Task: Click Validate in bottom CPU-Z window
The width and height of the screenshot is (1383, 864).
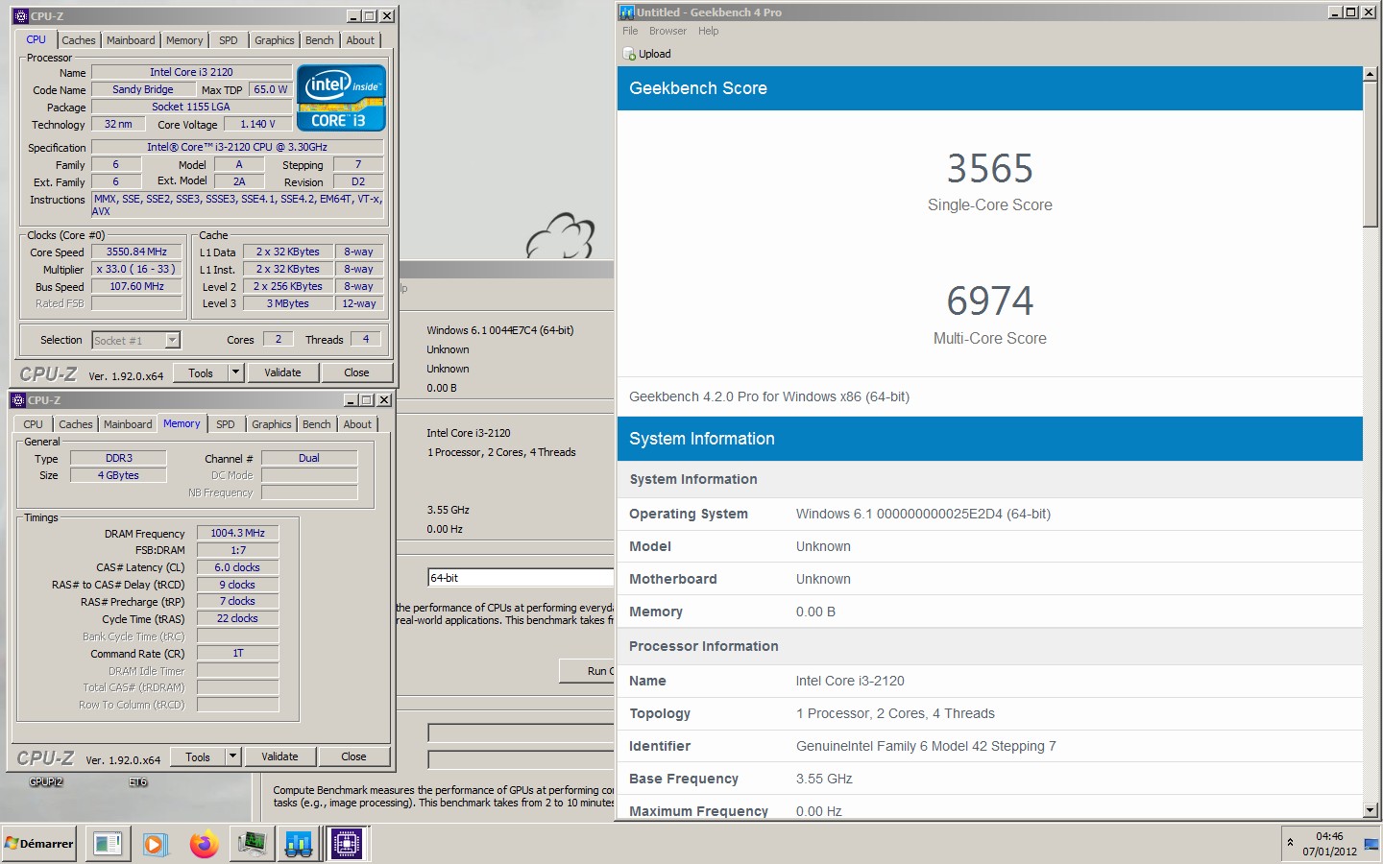Action: tap(279, 756)
